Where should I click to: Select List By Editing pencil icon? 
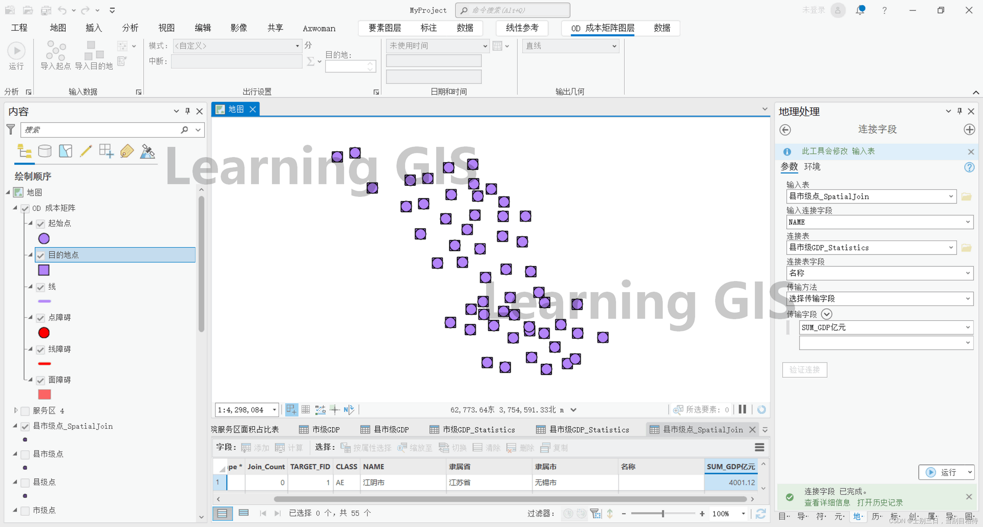[x=86, y=151]
